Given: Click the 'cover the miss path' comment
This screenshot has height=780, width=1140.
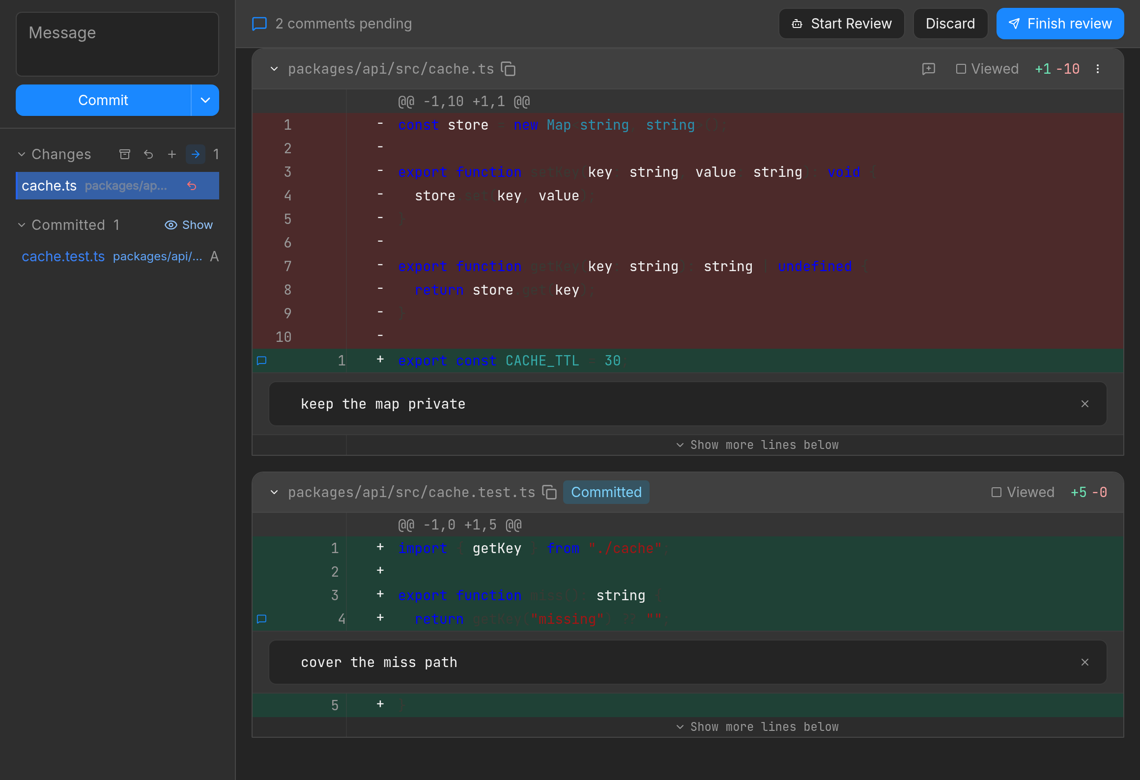Looking at the screenshot, I should pos(688,662).
